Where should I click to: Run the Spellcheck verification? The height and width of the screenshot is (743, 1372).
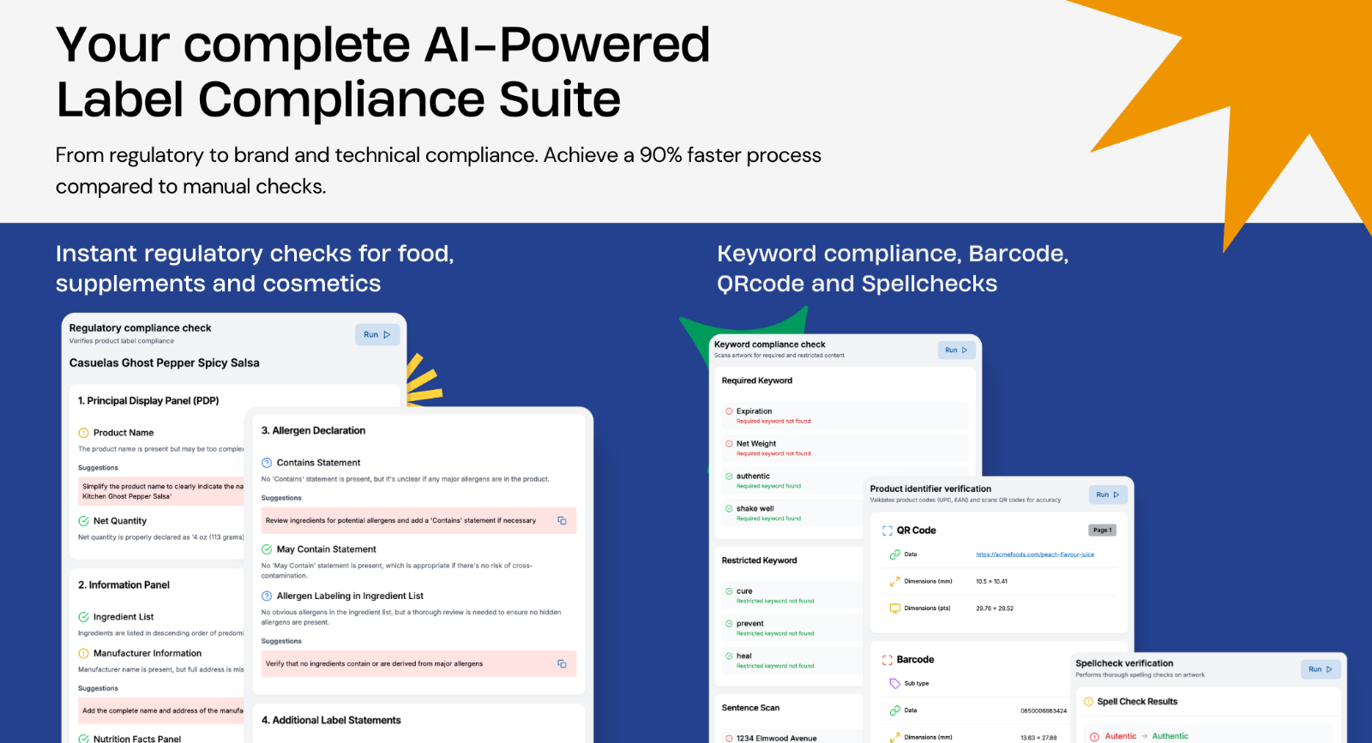[1321, 669]
